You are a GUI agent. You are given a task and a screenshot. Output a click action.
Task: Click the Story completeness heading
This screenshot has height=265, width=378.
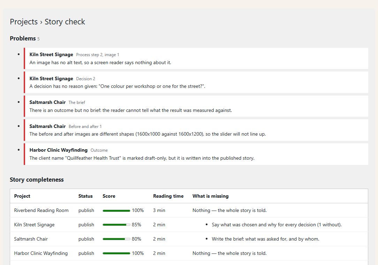click(37, 180)
